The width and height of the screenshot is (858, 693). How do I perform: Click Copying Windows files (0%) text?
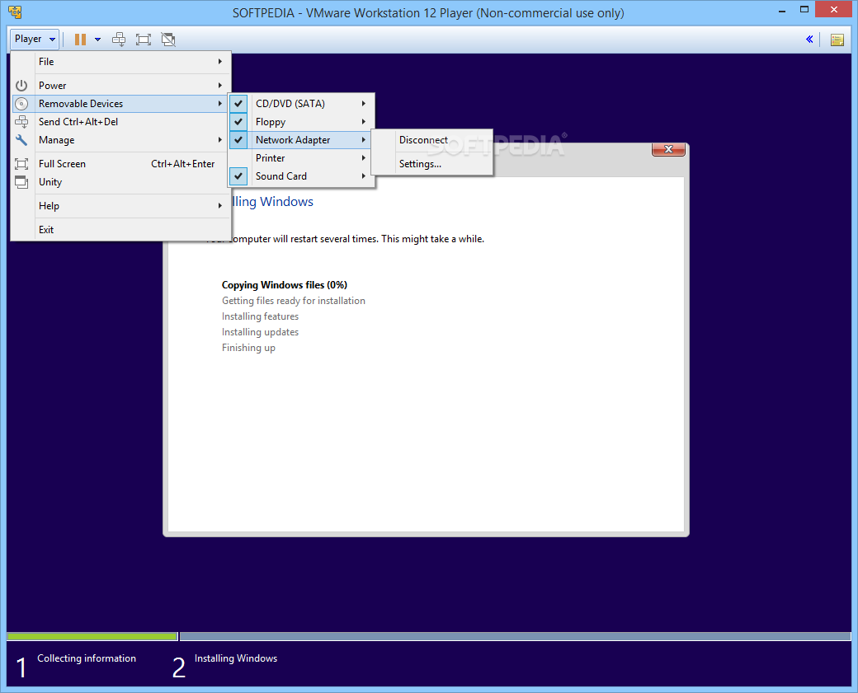click(x=285, y=285)
